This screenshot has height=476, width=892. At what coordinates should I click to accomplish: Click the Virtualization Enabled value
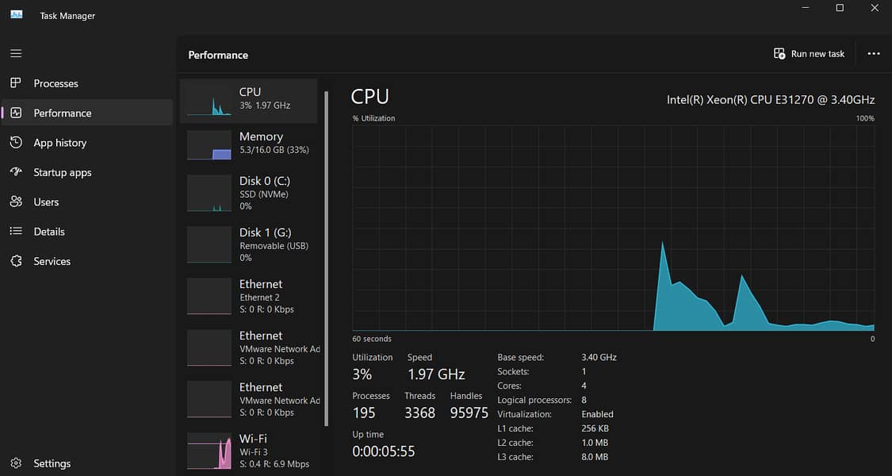click(597, 414)
